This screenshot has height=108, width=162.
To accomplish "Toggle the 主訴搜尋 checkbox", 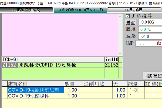I will tap(128, 16).
